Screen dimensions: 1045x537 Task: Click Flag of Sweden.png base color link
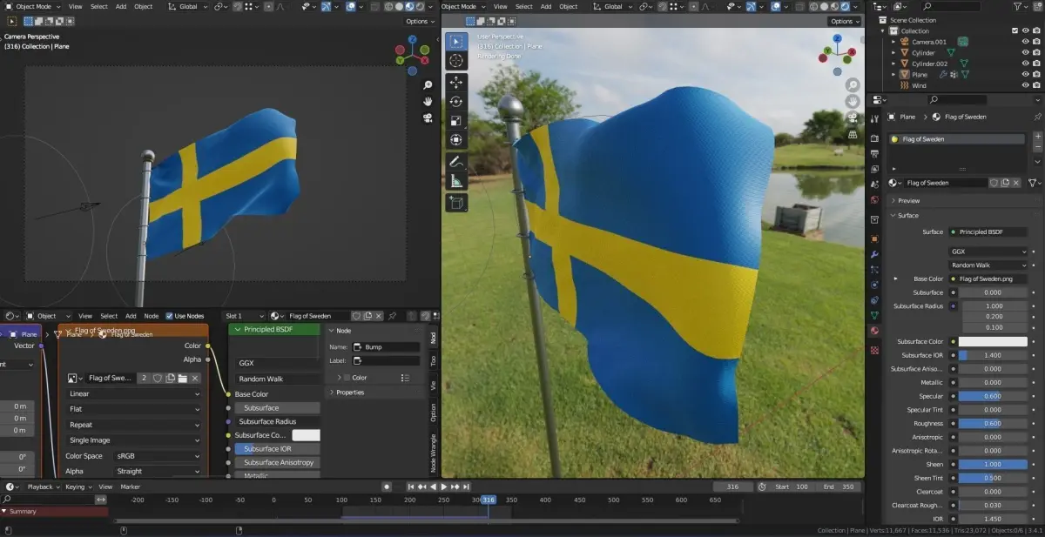(988, 279)
